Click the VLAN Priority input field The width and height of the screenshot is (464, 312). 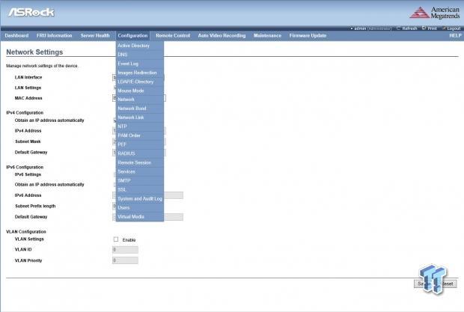coord(125,260)
